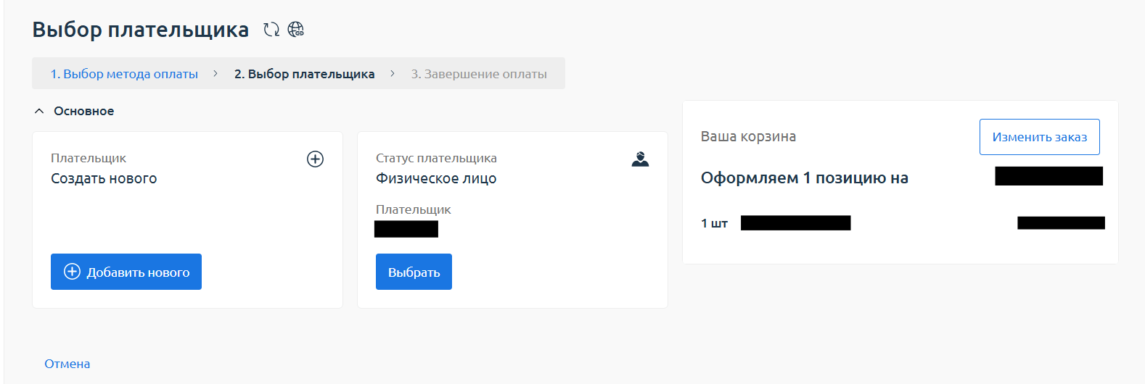Click the globe icon beside the page title
Image resolution: width=1145 pixels, height=384 pixels.
[295, 30]
